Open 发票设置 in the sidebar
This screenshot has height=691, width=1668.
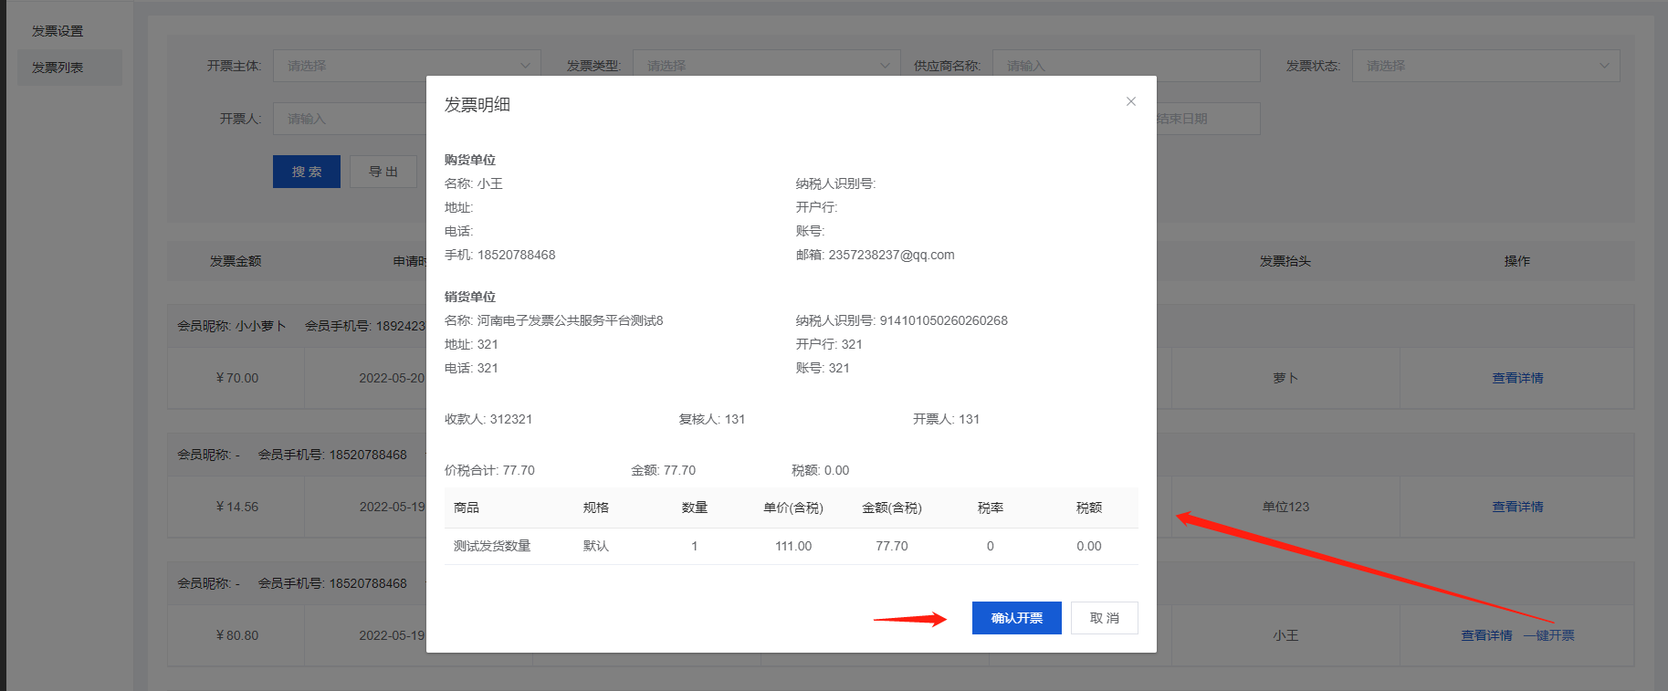point(58,31)
